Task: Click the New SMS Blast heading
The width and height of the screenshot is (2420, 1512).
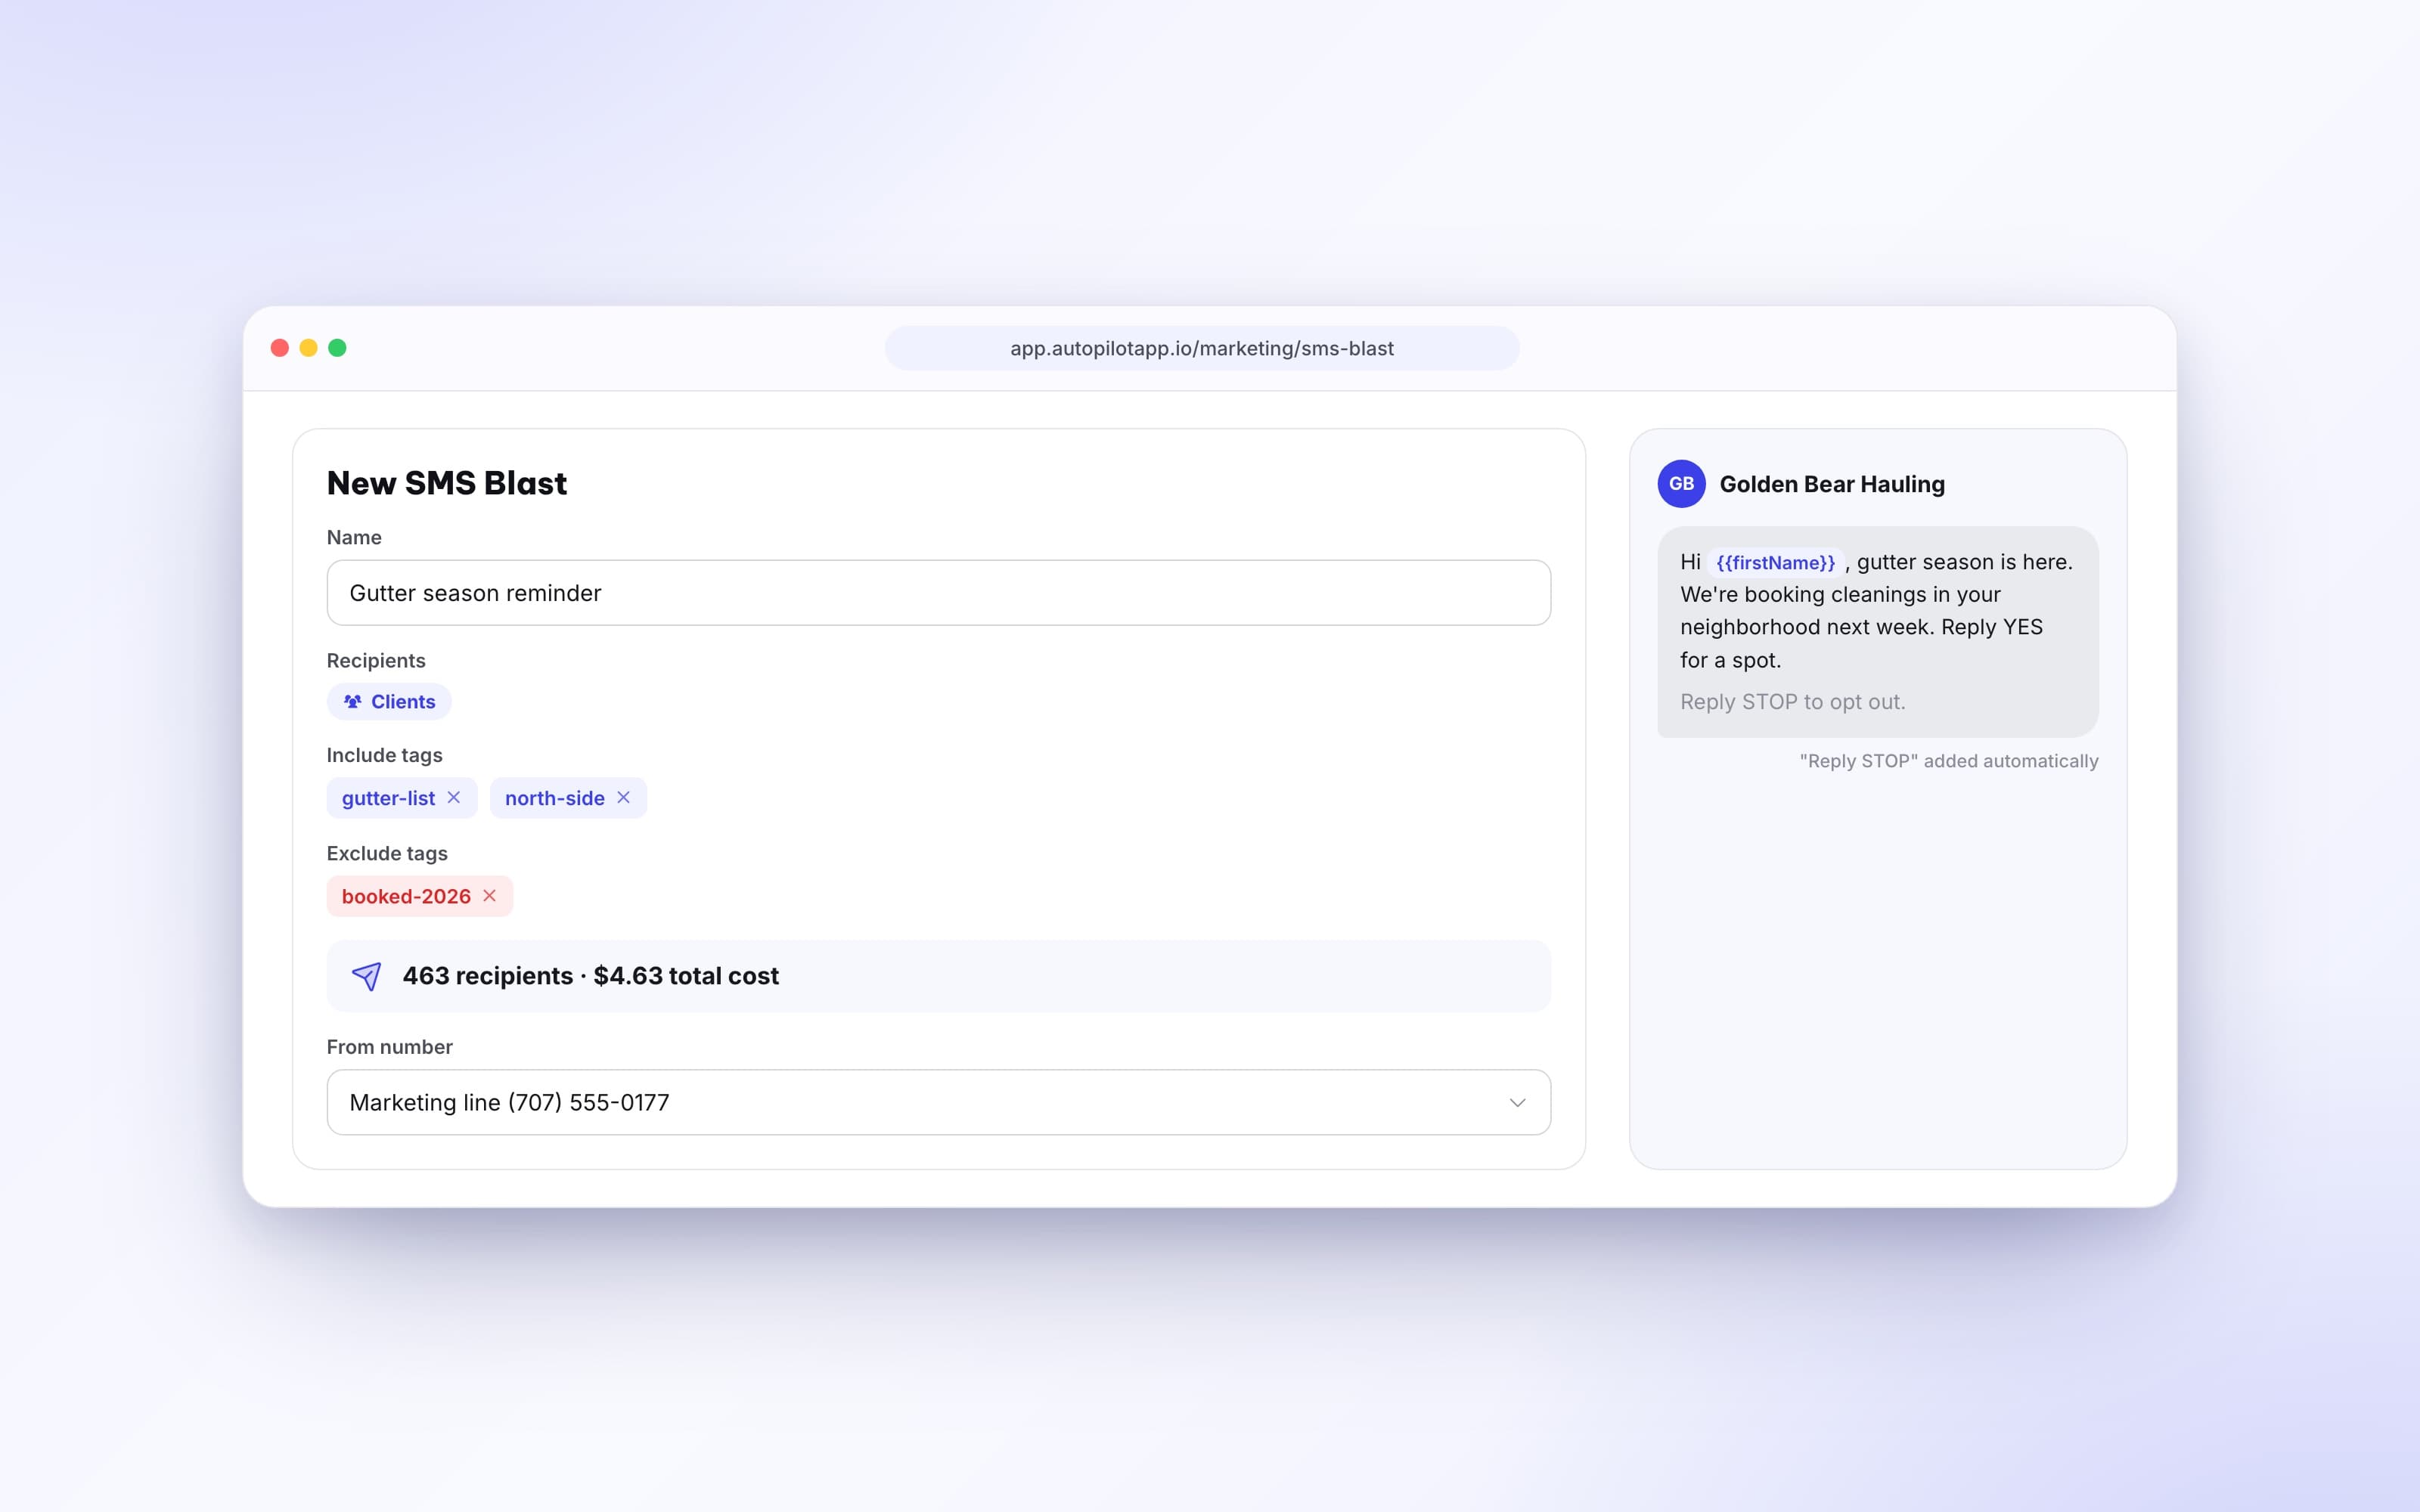Action: [446, 483]
